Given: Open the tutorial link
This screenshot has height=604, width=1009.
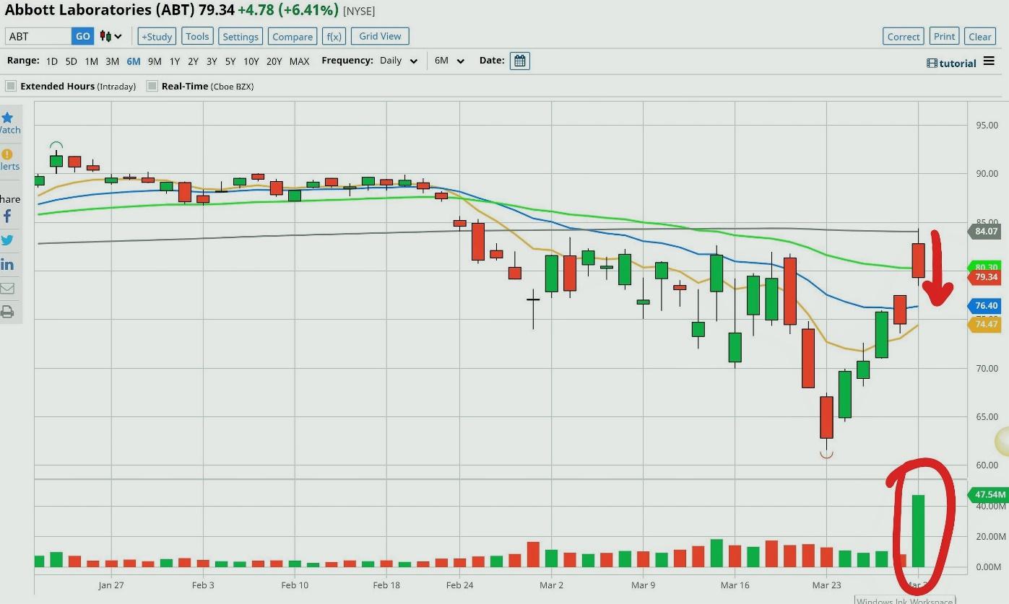Looking at the screenshot, I should click(x=951, y=64).
